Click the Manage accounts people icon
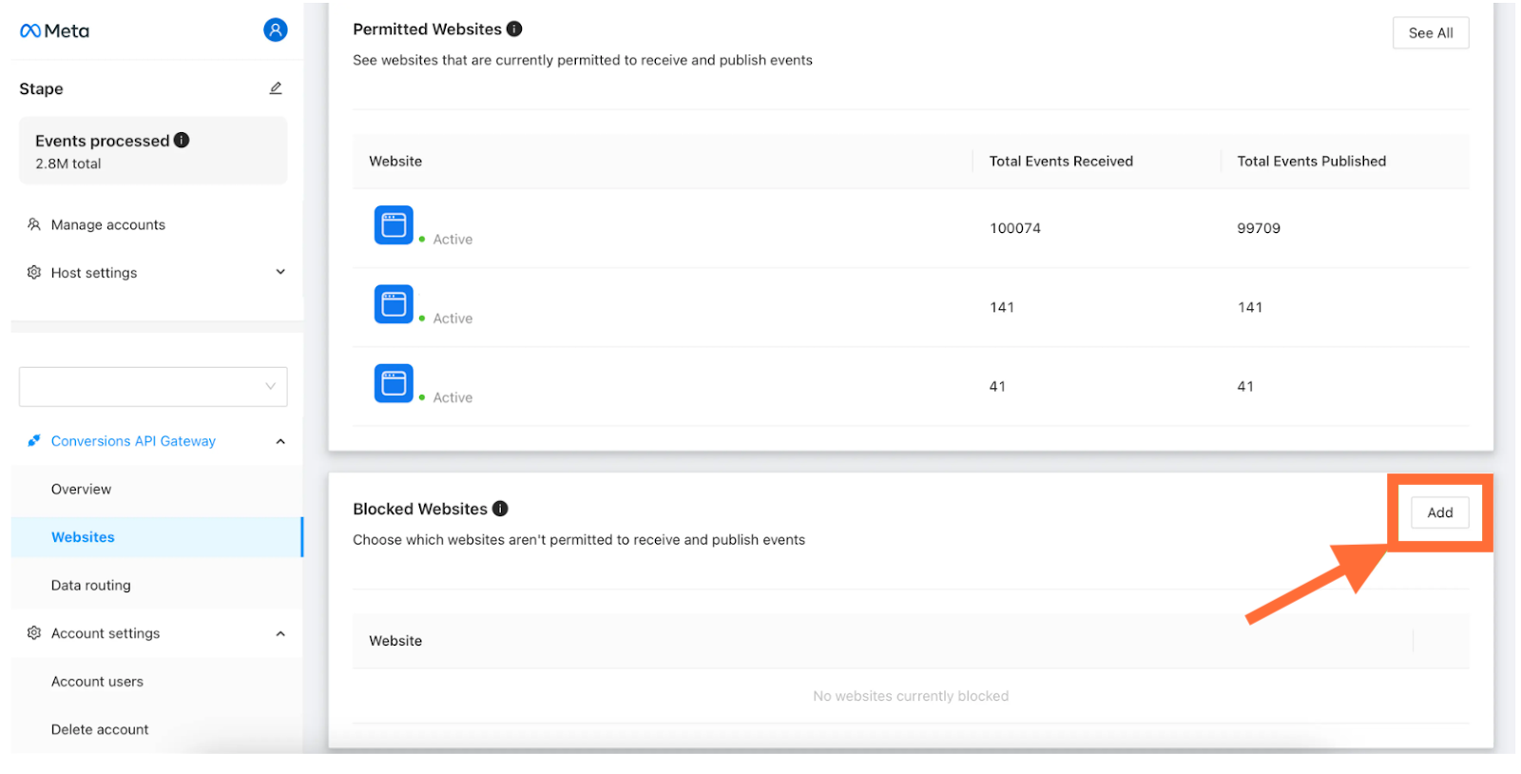This screenshot has width=1521, height=774. point(34,224)
